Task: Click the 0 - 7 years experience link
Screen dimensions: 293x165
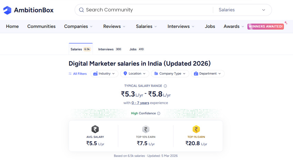Action: (x=140, y=103)
